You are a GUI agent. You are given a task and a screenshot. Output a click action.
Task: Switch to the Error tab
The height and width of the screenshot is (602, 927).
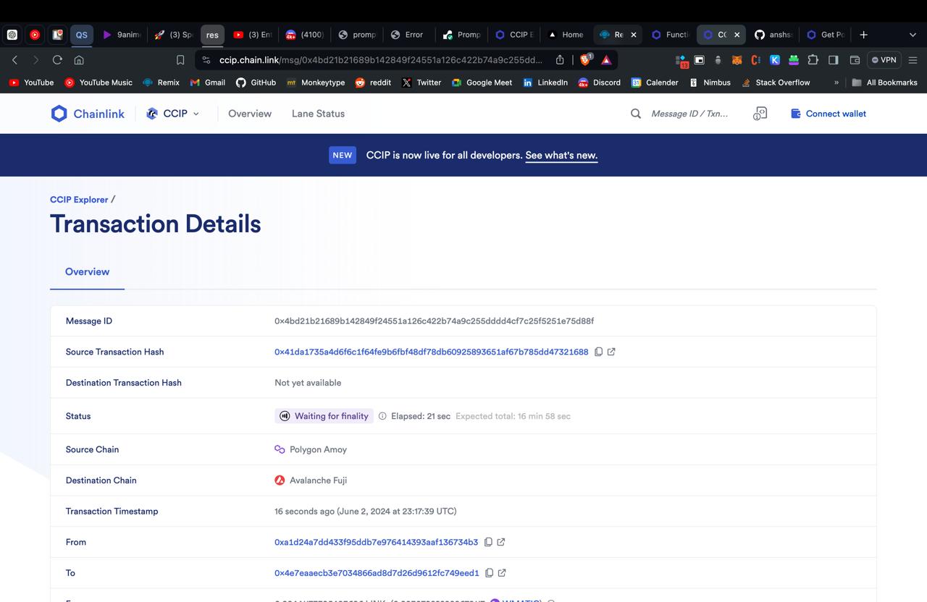406,35
